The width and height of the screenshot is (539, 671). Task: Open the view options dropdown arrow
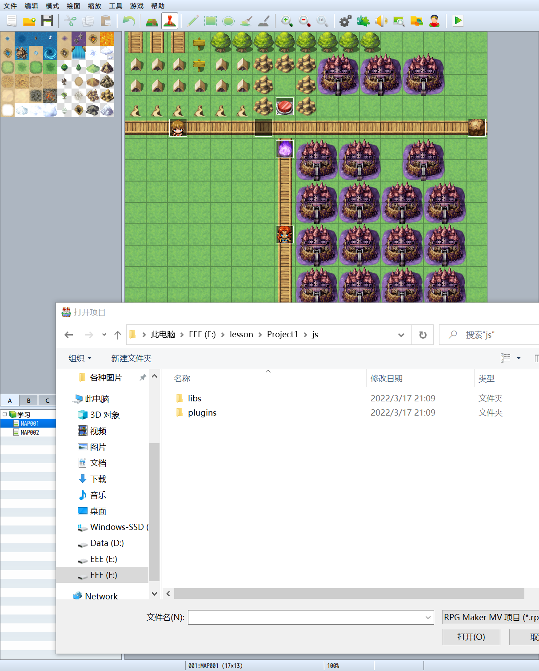tap(519, 358)
